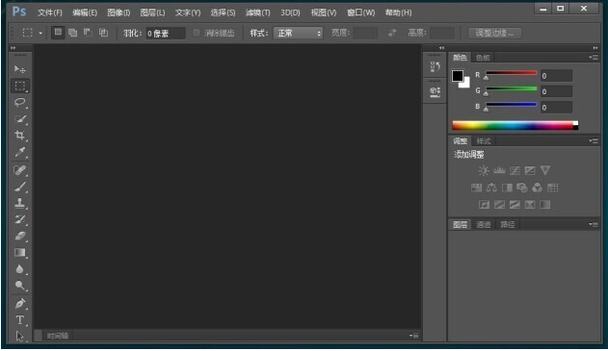Add a Levels adjustment
Image resolution: width=608 pixels, height=351 pixels.
click(499, 170)
